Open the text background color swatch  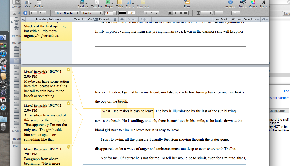tap(131, 13)
